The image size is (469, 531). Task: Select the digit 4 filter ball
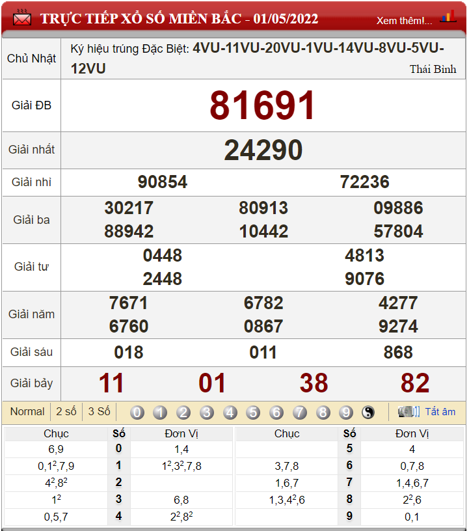tap(230, 412)
